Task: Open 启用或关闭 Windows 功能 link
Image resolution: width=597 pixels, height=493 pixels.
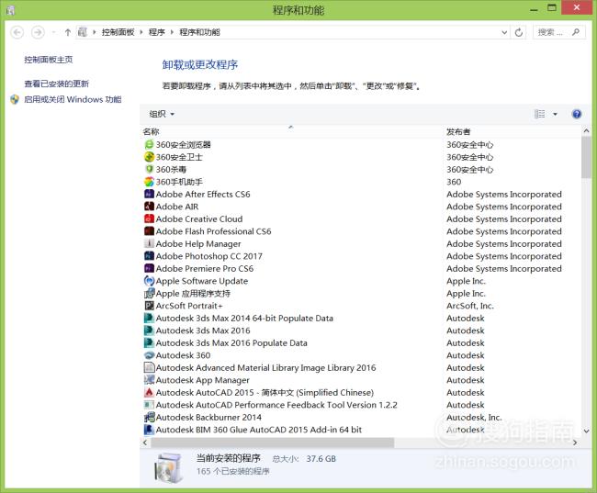Action: 73,99
